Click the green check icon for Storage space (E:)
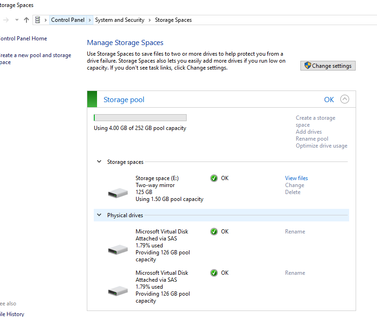Viewport: 377px width, 317px height. [214, 178]
